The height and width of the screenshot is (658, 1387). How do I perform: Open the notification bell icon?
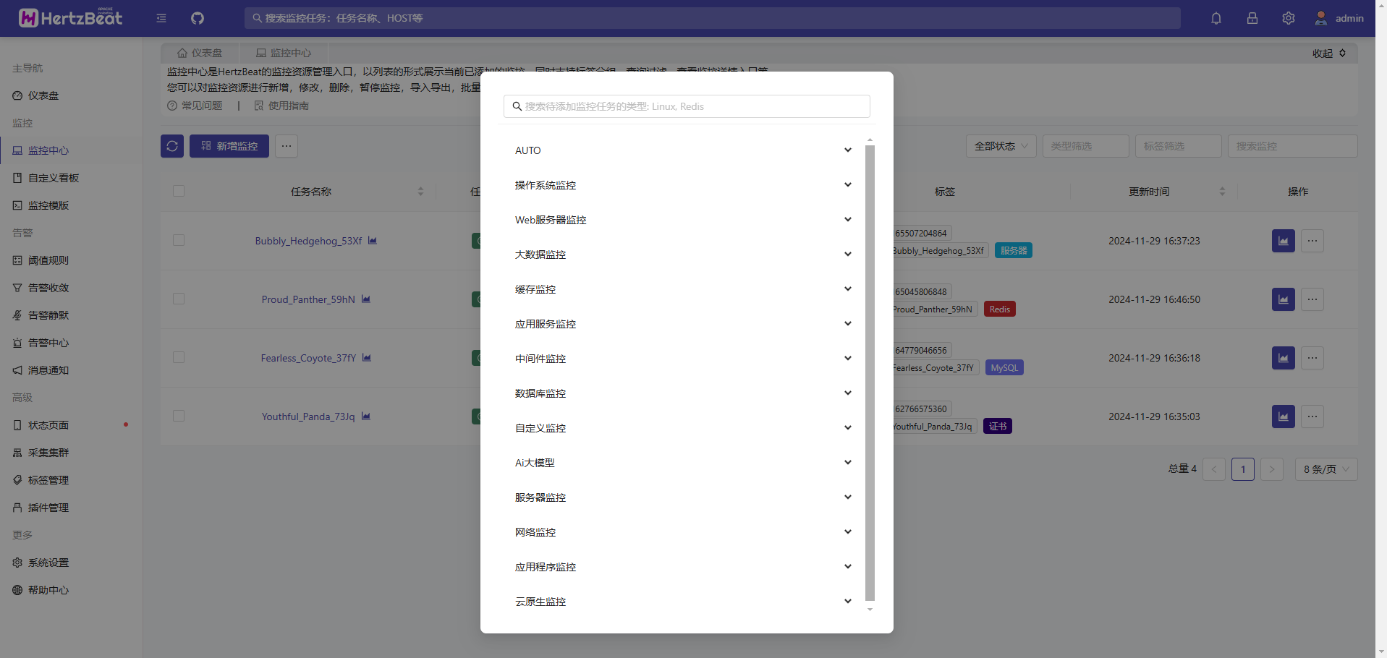1216,18
